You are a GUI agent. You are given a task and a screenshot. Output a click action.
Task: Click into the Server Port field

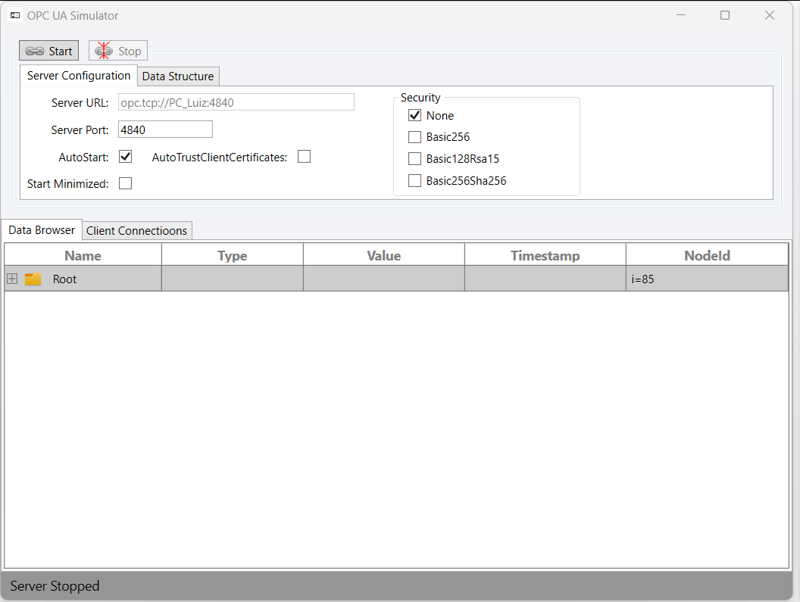pyautogui.click(x=165, y=129)
